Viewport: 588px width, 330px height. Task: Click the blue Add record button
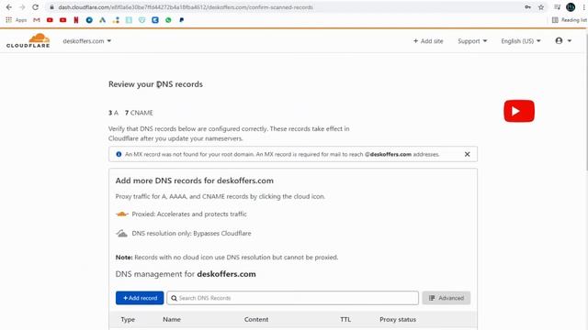(x=140, y=298)
